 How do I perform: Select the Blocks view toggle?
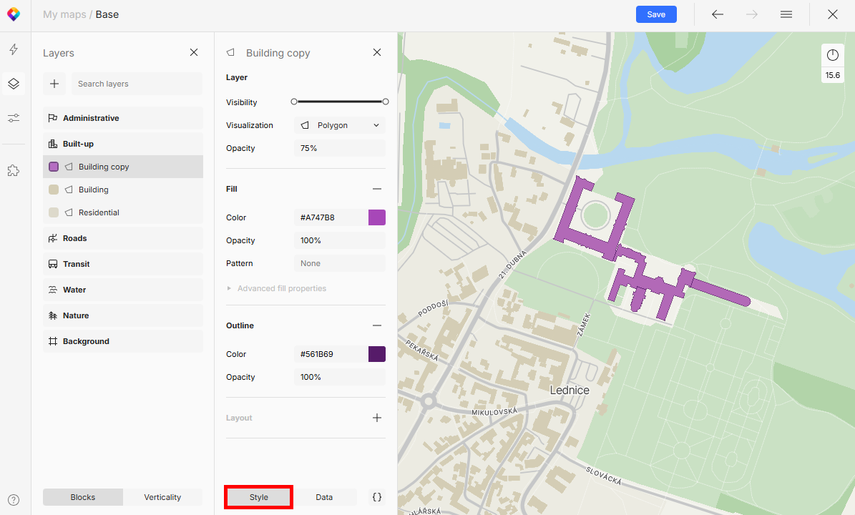(x=83, y=497)
